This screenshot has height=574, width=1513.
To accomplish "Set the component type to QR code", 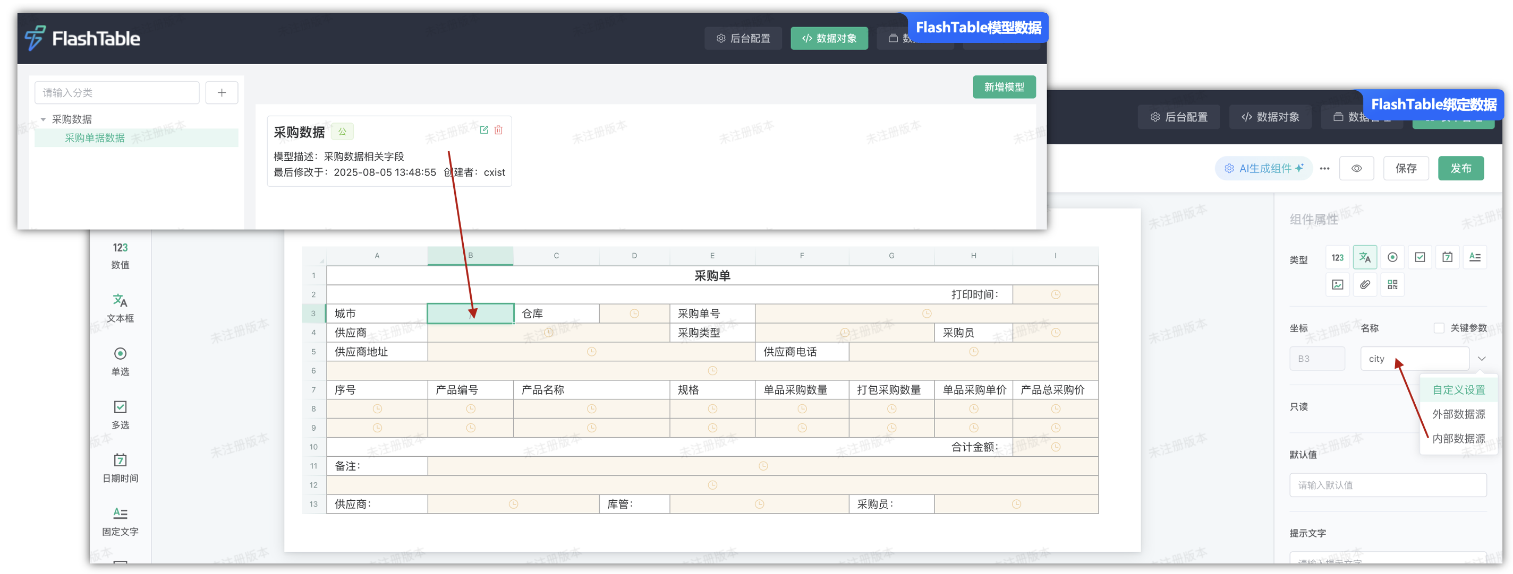I will click(1392, 285).
